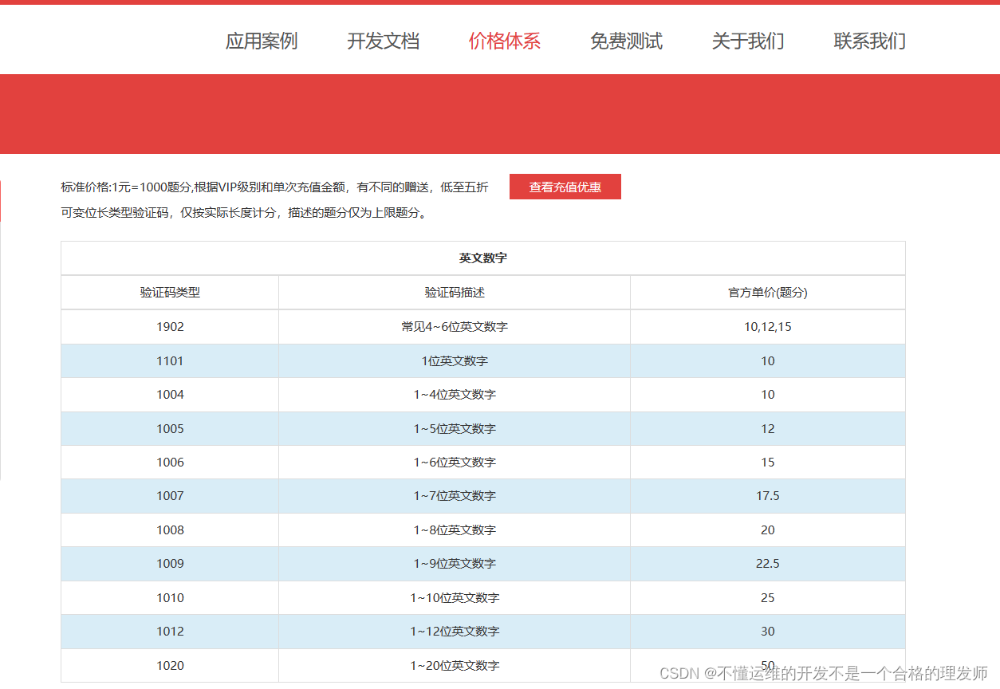Screen dimensions: 1000x689
Task: Click the price cell 22.5
Action: [x=768, y=564]
